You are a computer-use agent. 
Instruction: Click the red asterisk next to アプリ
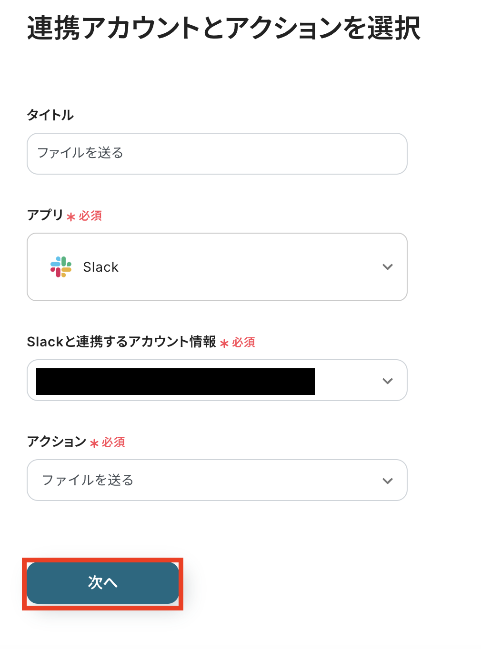(71, 217)
